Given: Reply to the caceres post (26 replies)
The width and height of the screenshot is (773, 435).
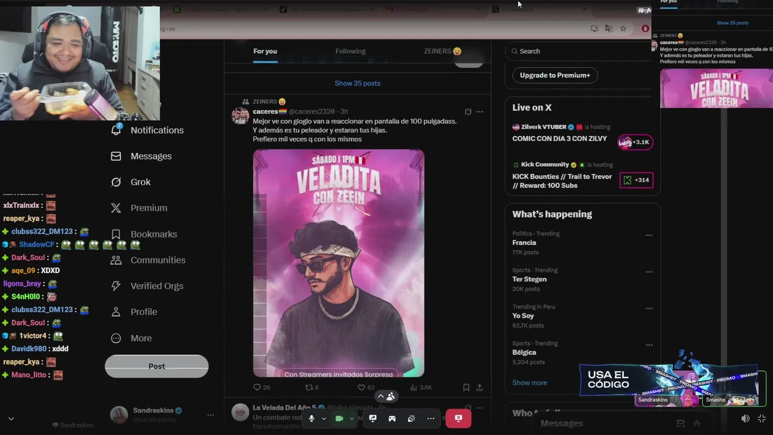Looking at the screenshot, I should point(261,387).
